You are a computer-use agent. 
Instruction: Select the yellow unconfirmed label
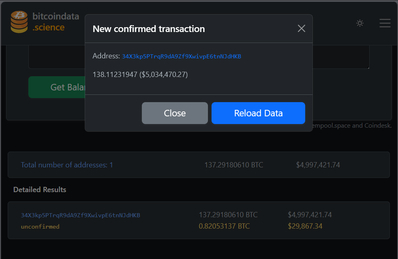point(40,227)
